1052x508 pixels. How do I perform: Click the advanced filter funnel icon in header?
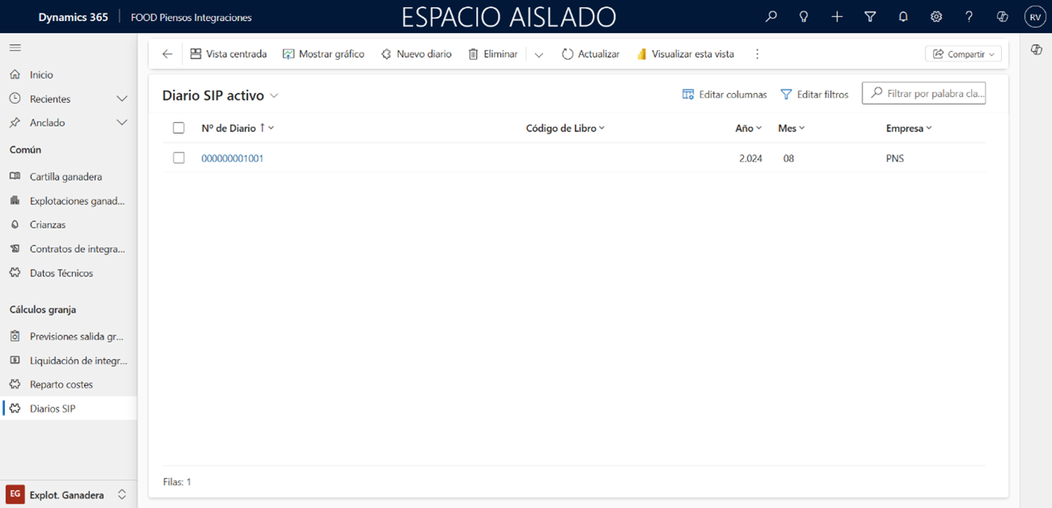point(870,16)
